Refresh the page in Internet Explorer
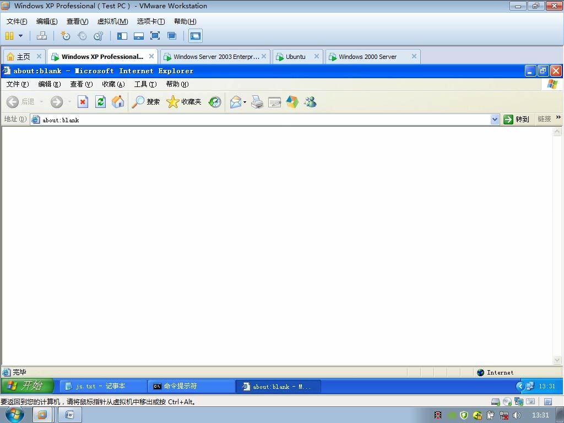 [100, 102]
